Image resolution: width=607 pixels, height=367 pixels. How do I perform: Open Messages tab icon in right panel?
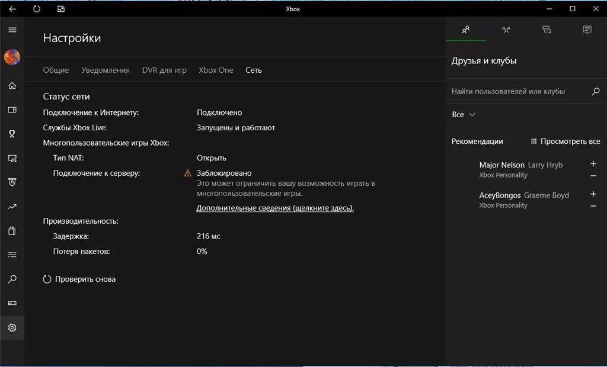pyautogui.click(x=547, y=30)
